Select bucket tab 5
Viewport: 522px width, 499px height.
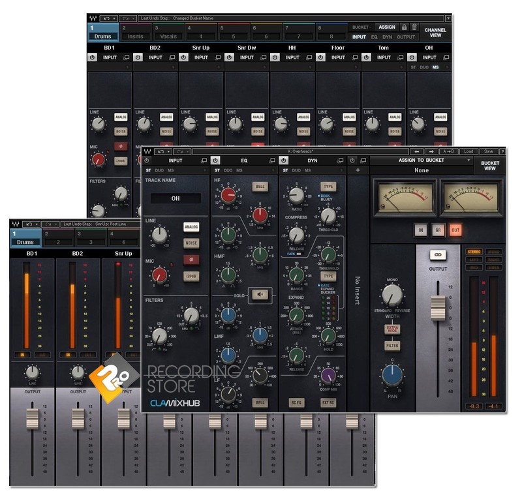click(233, 33)
